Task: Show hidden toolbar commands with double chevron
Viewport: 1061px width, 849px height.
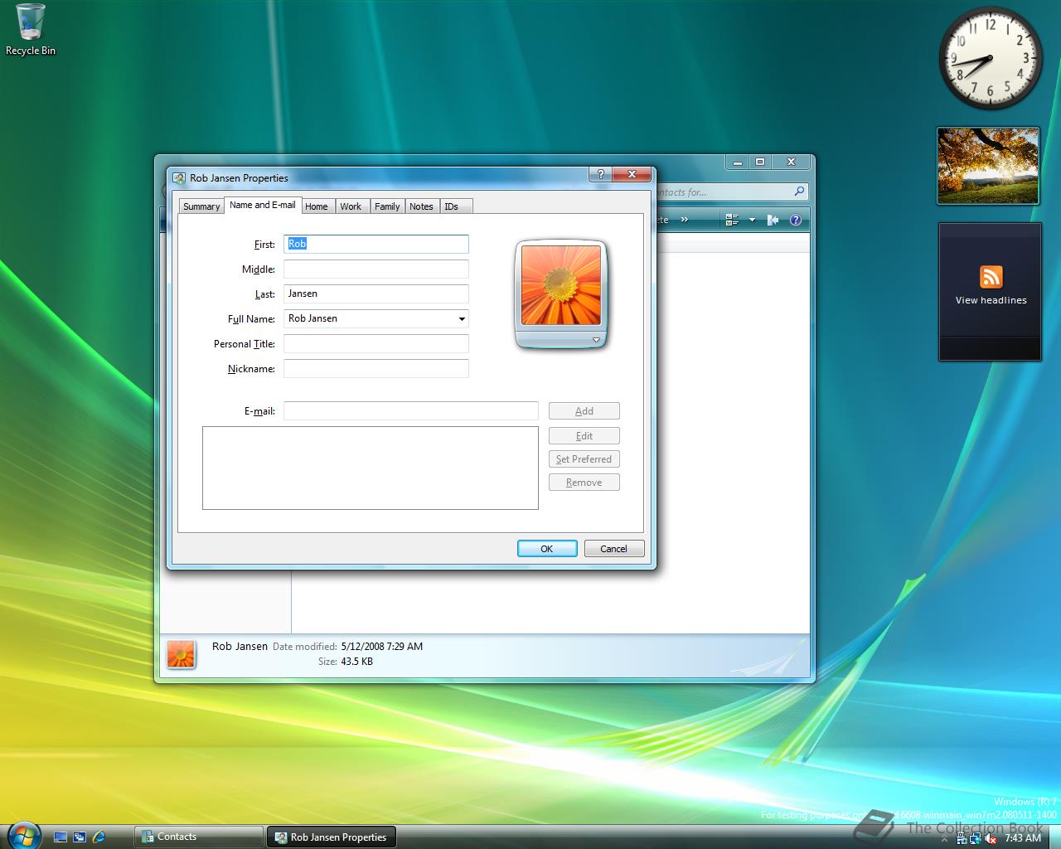Action: click(x=684, y=220)
